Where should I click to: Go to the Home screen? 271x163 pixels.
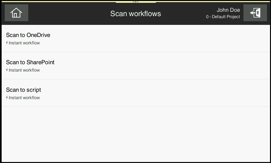(16, 13)
